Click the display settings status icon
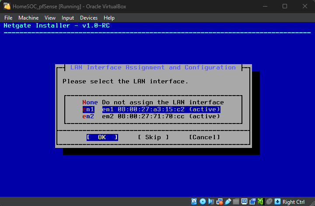 tap(244, 202)
